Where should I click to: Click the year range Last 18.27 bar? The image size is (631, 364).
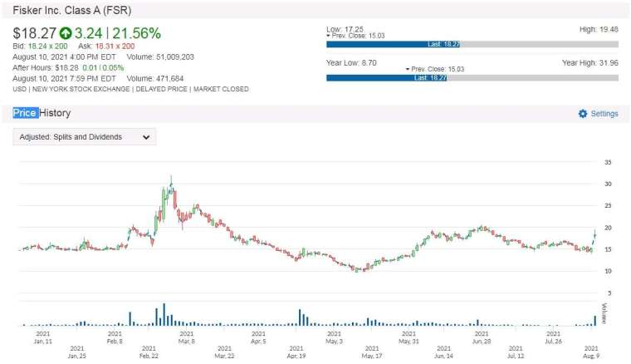tap(387, 78)
